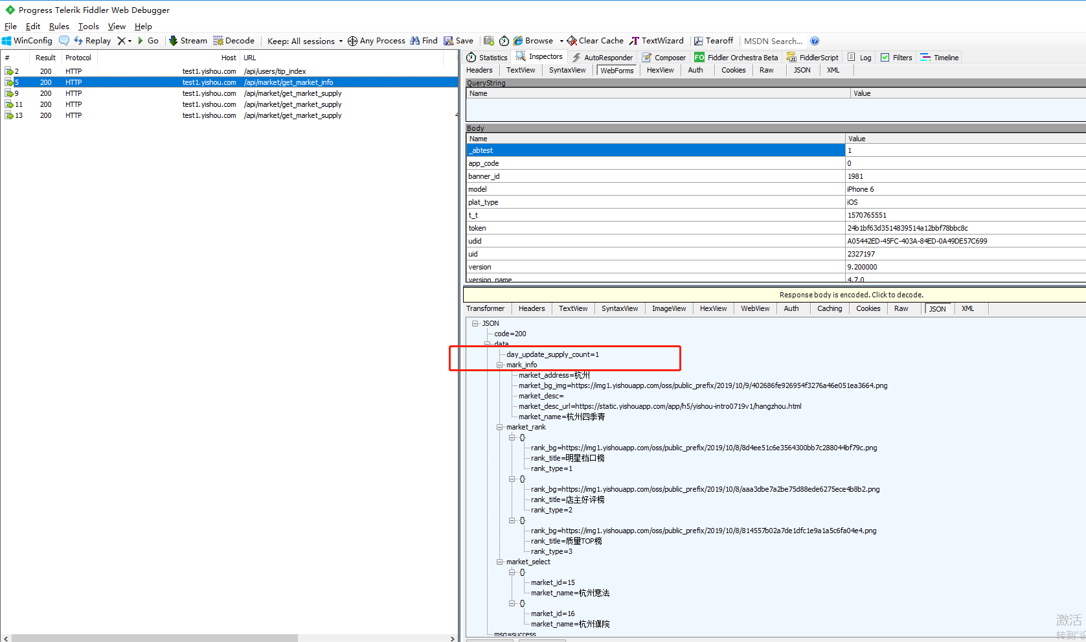Select response Transformer tab
Viewport: 1086px width, 642px height.
(x=485, y=308)
